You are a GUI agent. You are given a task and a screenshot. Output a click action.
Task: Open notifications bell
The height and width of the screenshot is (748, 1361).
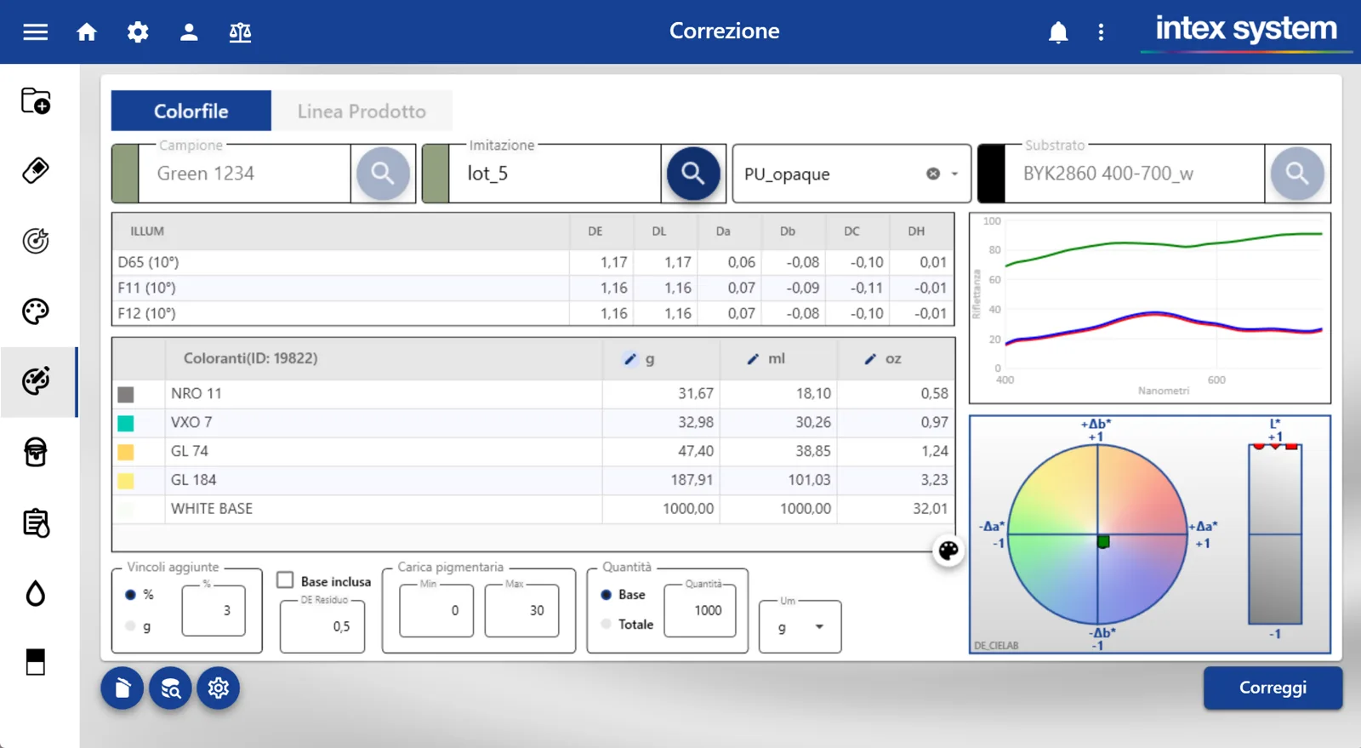pos(1058,32)
